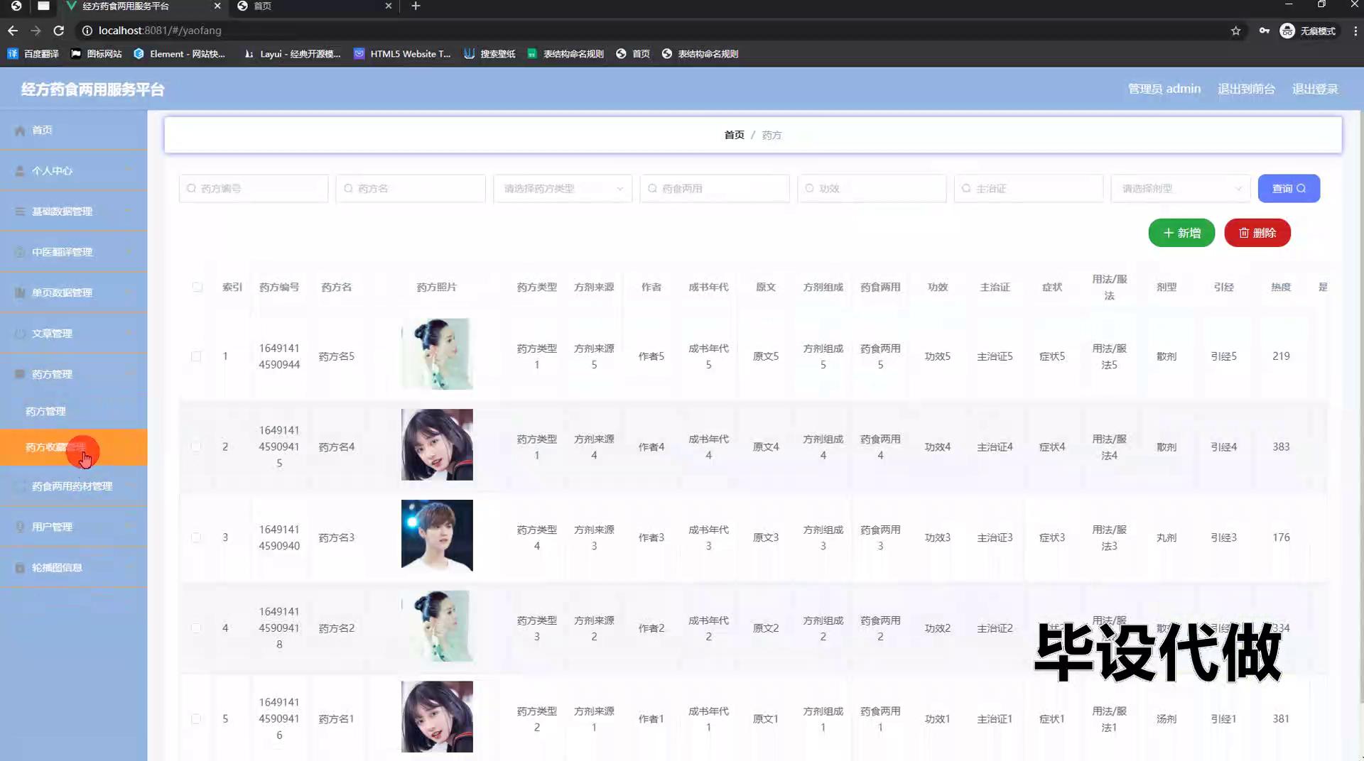Select the checkbox for row 药方名3
Screen dimensions: 1364x761
[x=196, y=538]
